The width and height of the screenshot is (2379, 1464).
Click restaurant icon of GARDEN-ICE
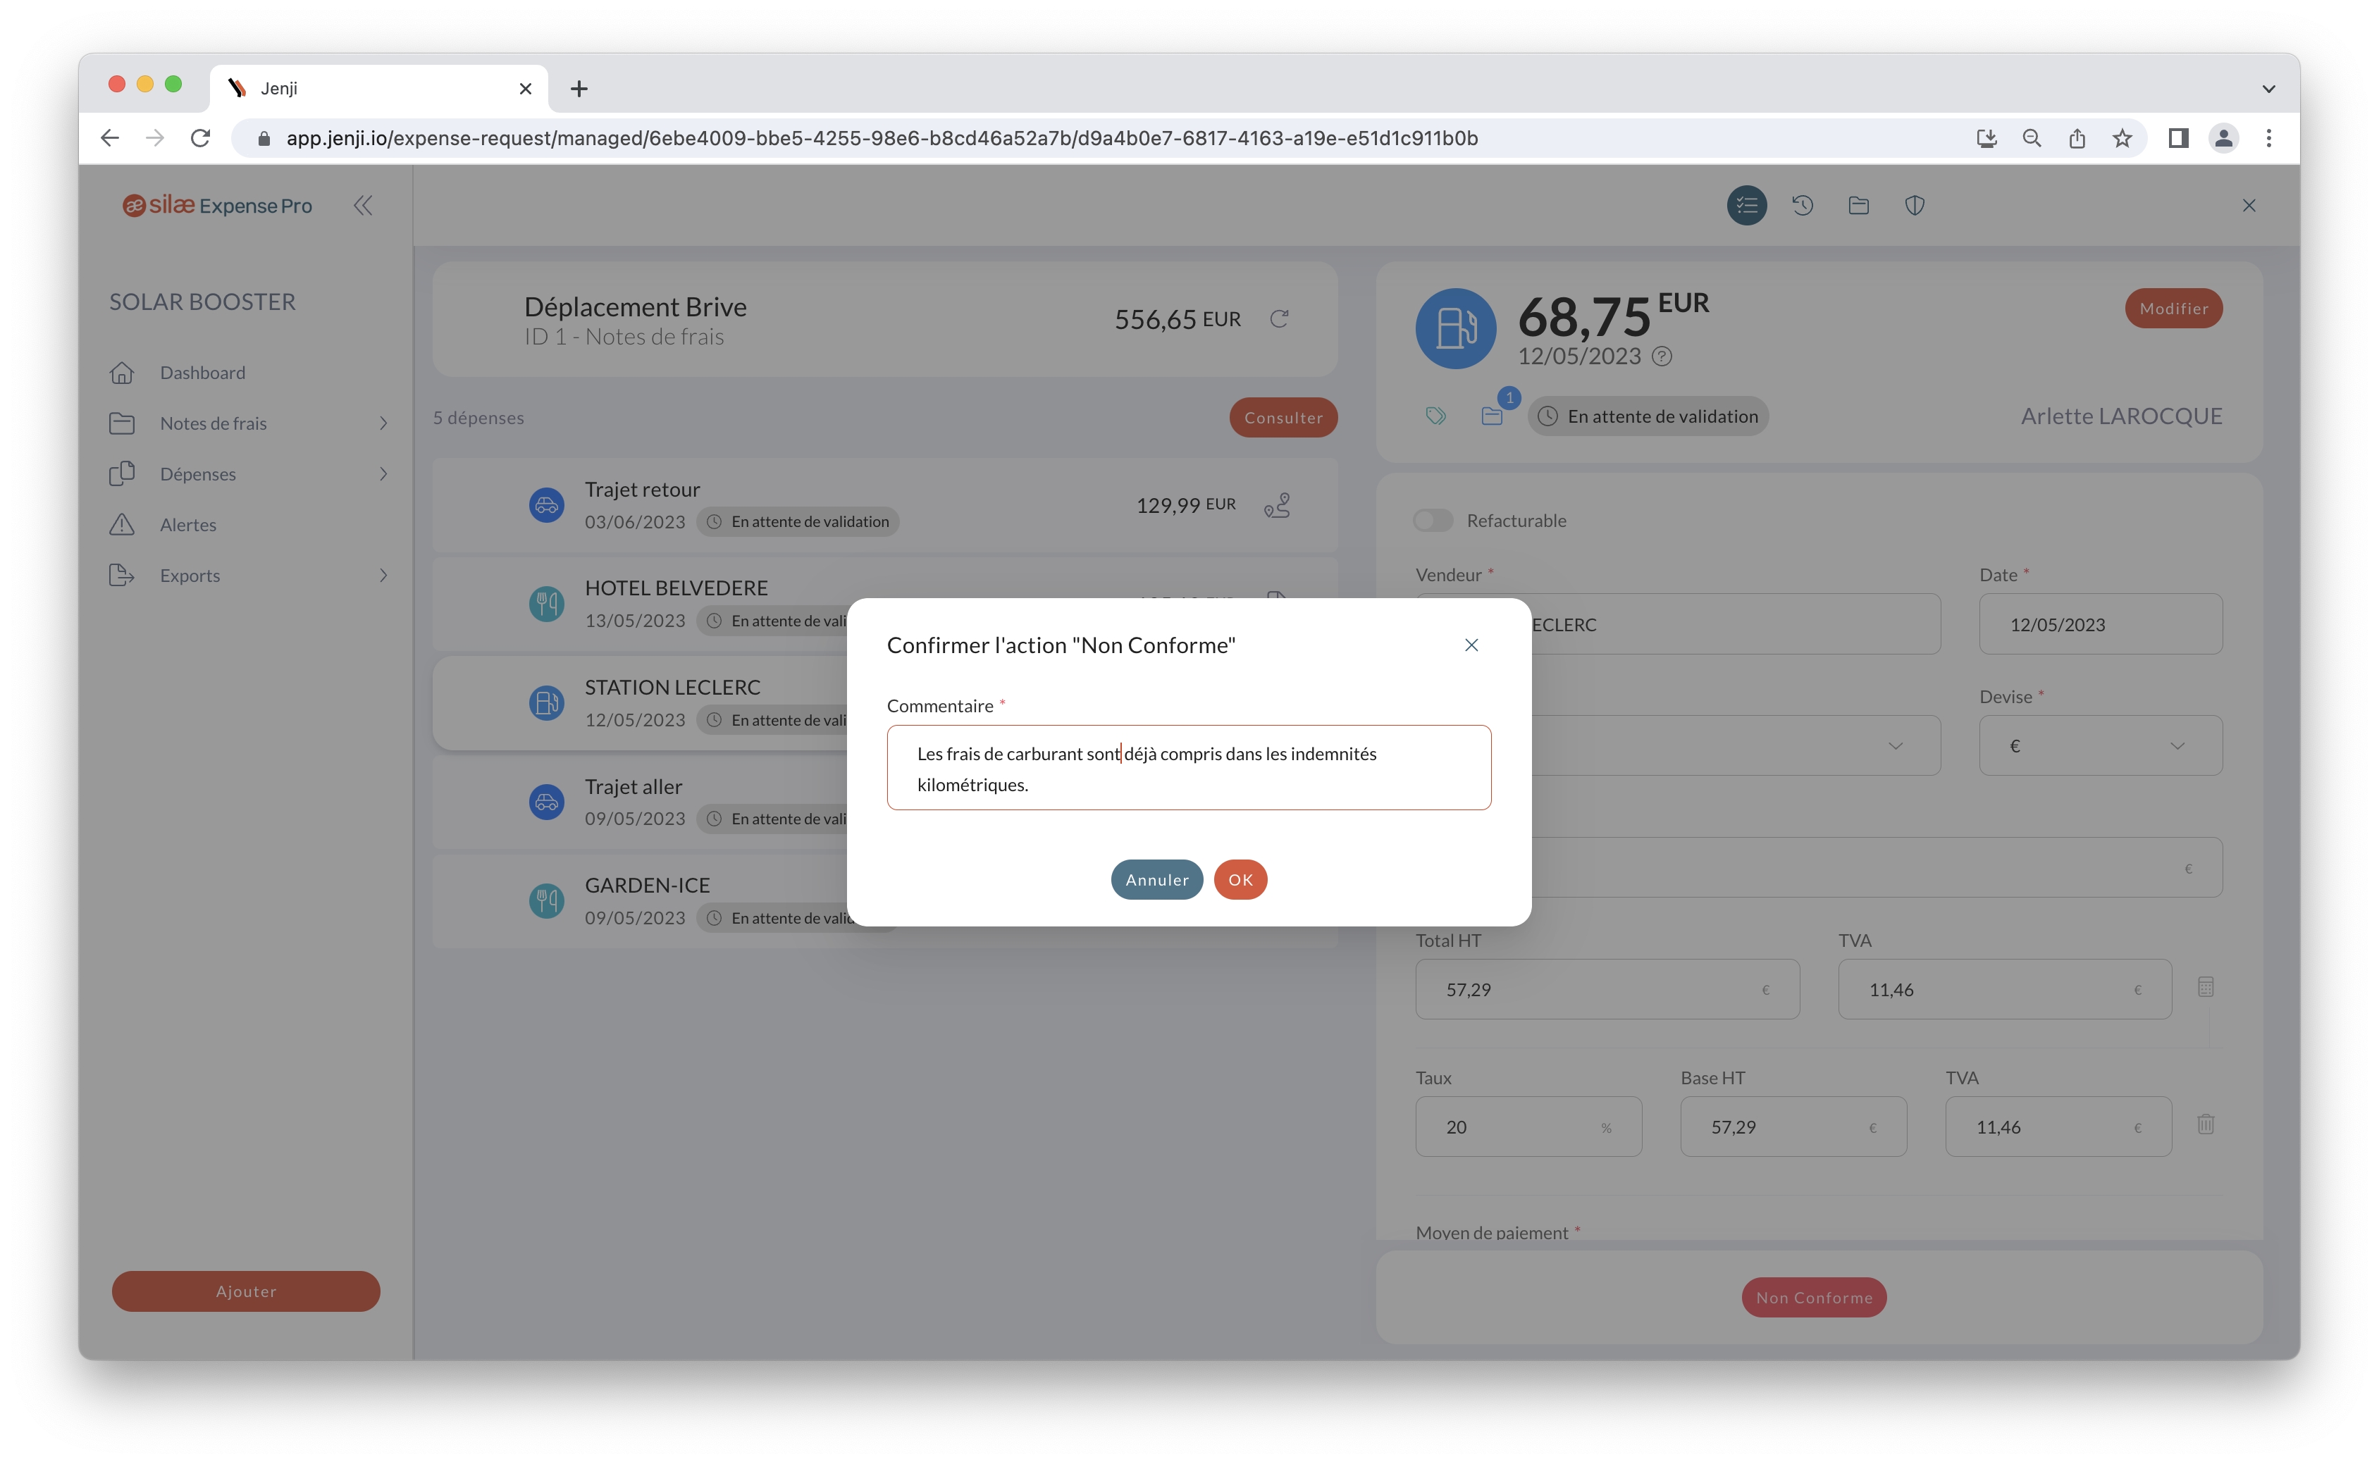click(546, 900)
